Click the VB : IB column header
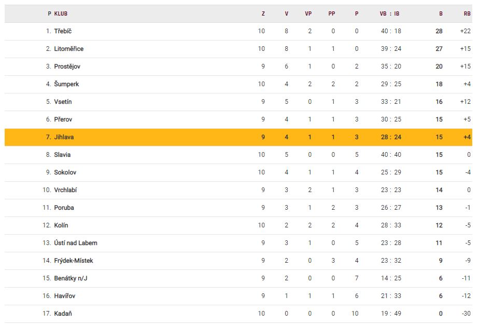 (390, 13)
